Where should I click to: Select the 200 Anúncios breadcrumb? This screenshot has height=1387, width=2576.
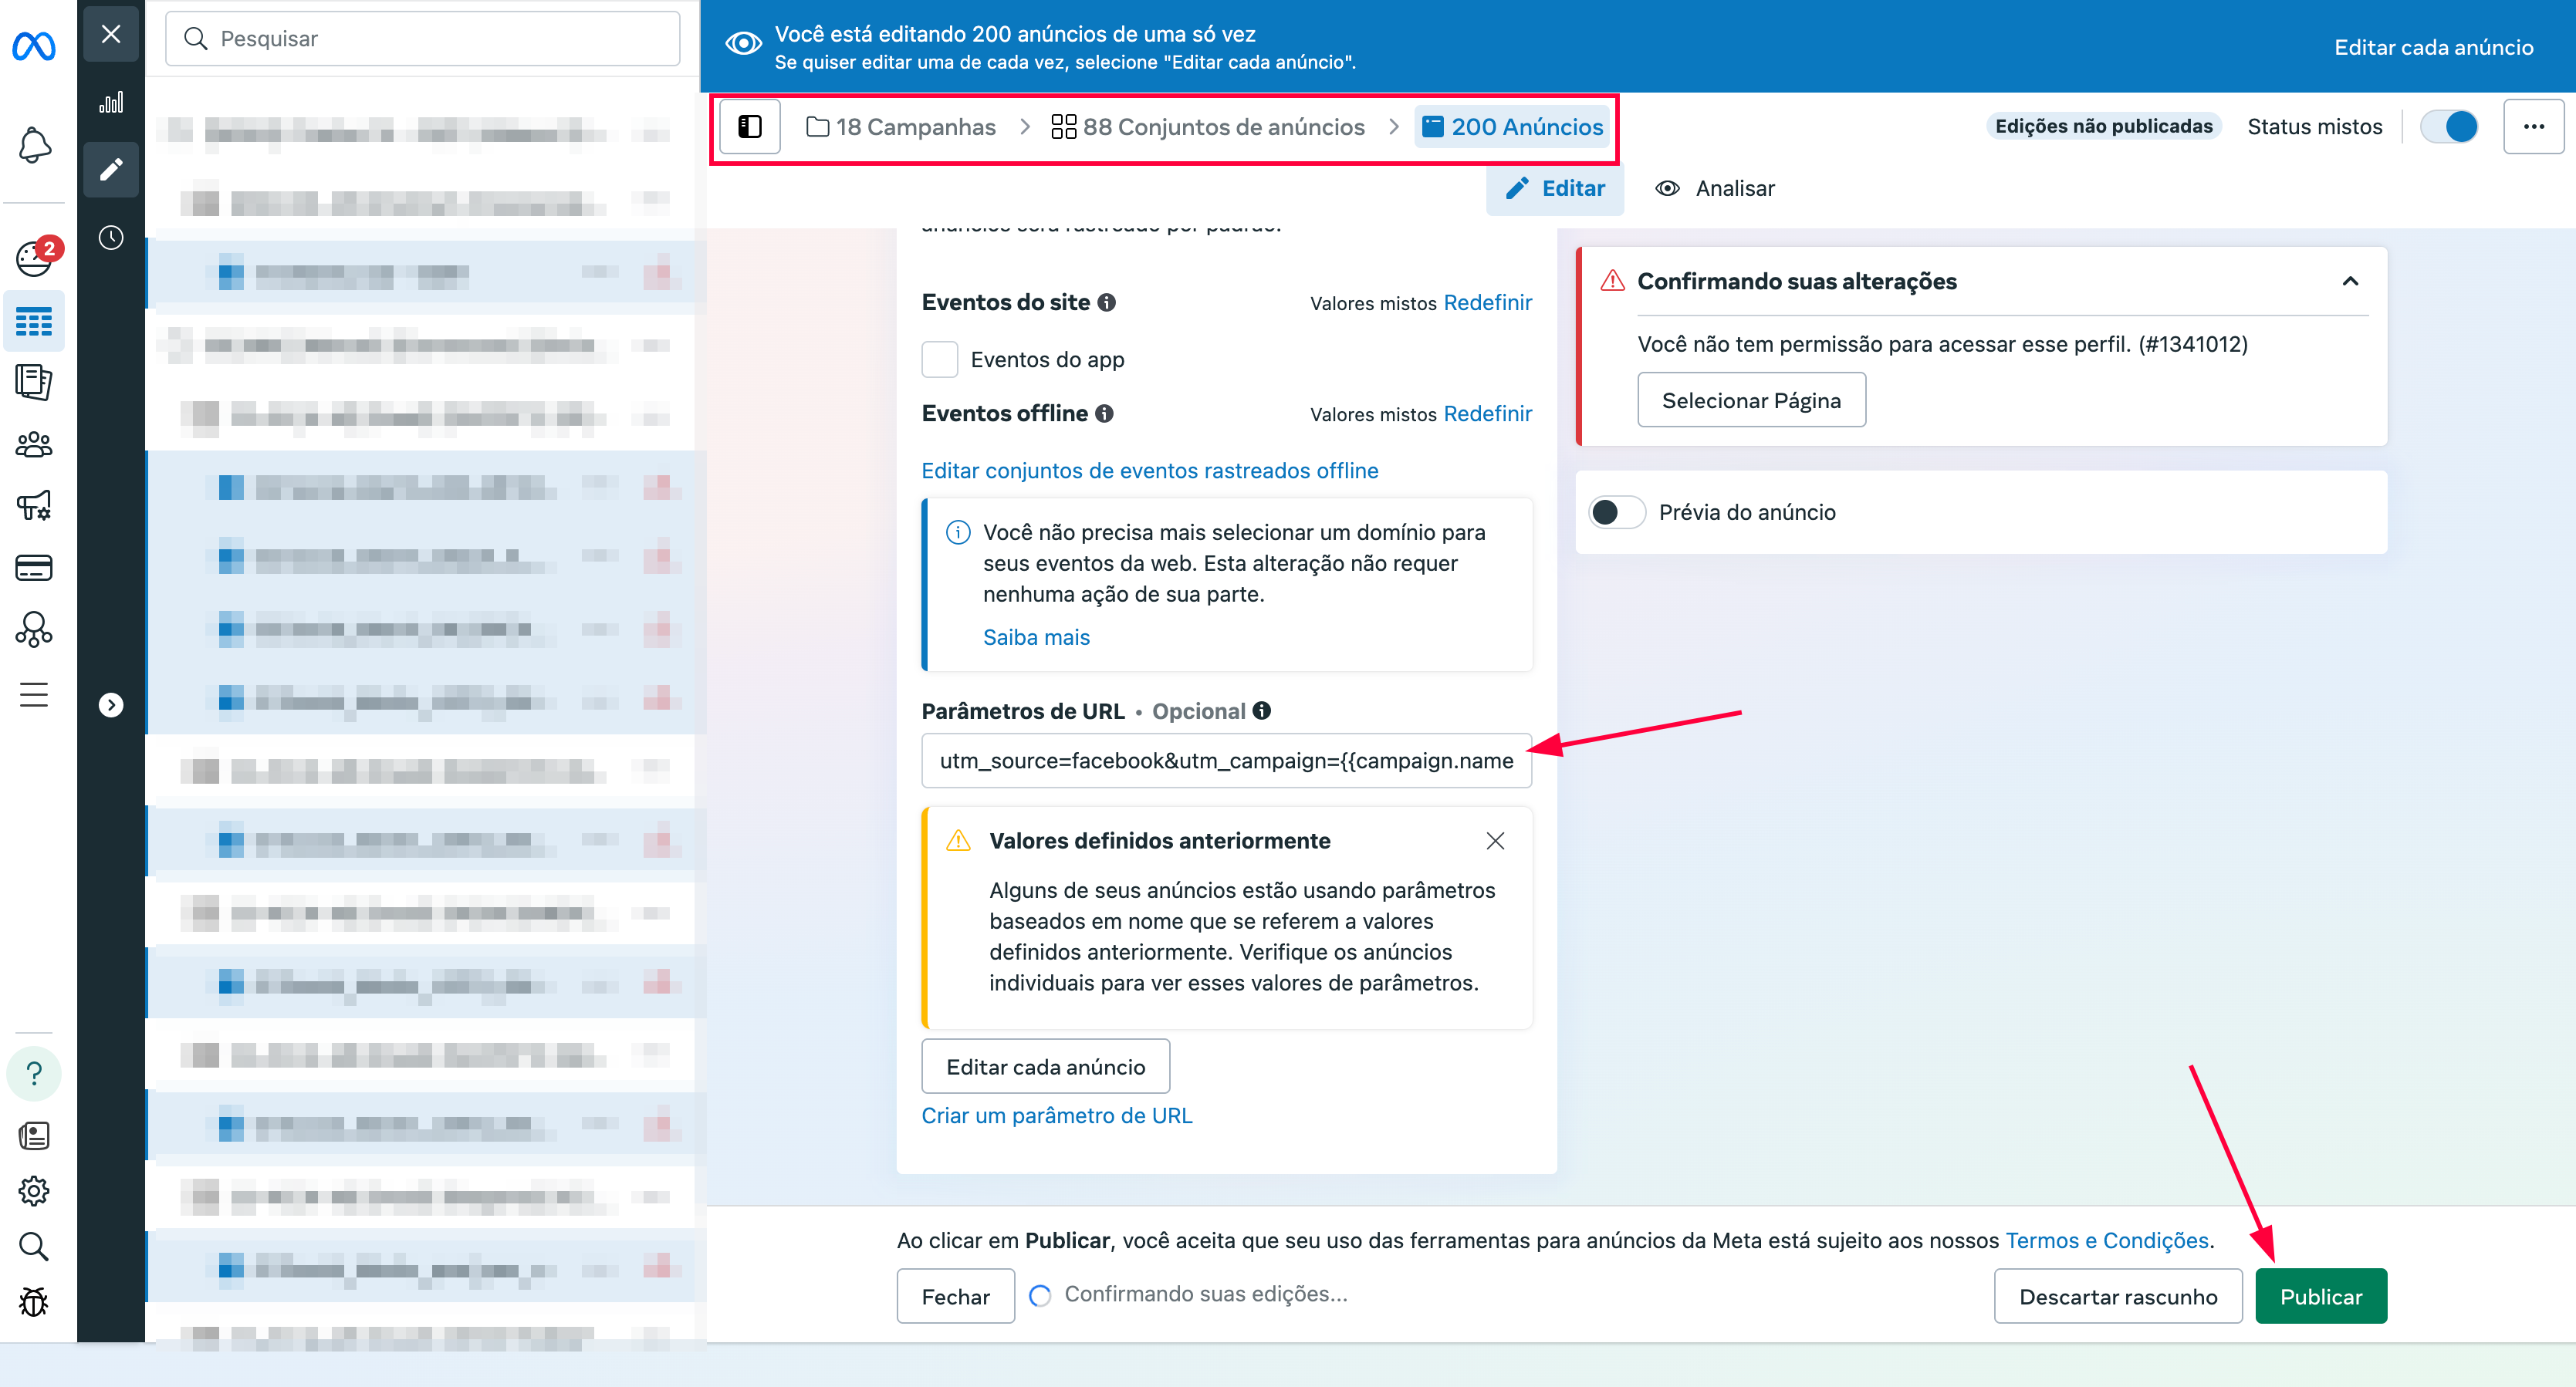(x=1513, y=127)
